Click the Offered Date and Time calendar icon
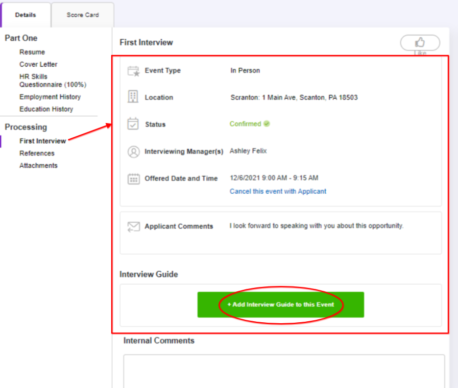Screen dimensions: 458x388 pyautogui.click(x=134, y=179)
